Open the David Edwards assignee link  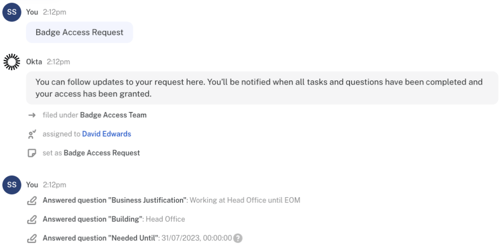[106, 134]
